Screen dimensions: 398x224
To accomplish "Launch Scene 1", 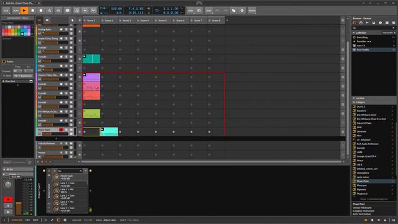I will click(85, 21).
